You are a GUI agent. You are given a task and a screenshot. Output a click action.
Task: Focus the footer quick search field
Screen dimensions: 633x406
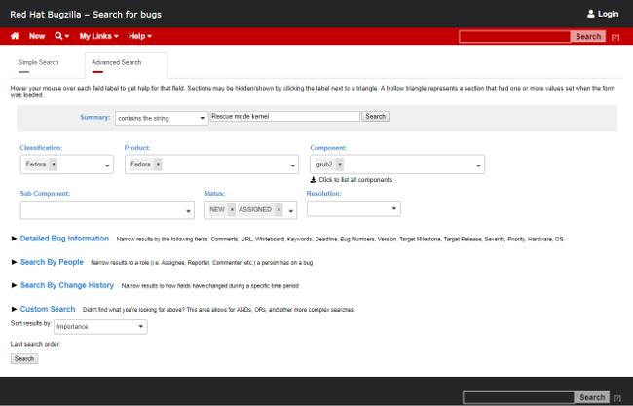[519, 397]
